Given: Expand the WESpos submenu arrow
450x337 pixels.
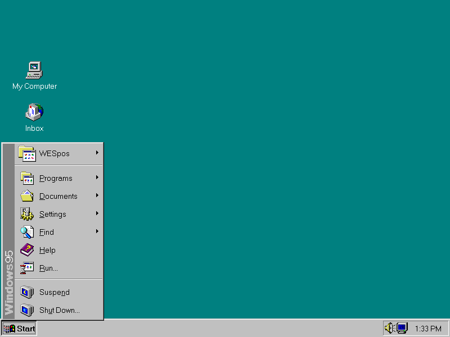Looking at the screenshot, I should (x=97, y=153).
